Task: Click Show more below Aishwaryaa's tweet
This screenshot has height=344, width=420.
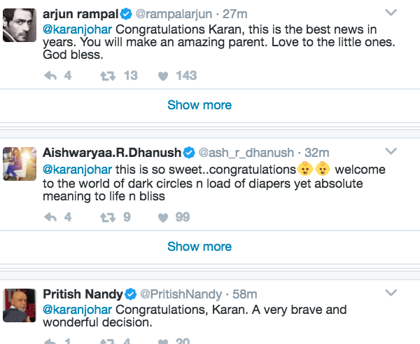Action: (x=199, y=247)
